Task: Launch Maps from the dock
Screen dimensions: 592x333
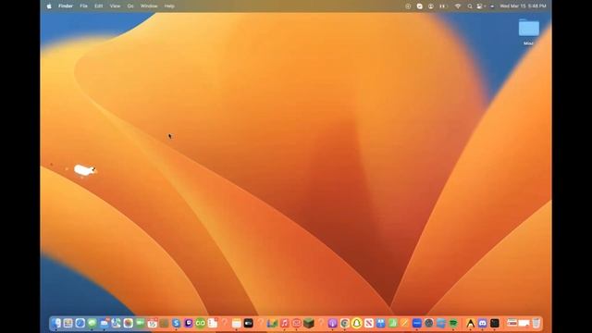Action: point(117,323)
